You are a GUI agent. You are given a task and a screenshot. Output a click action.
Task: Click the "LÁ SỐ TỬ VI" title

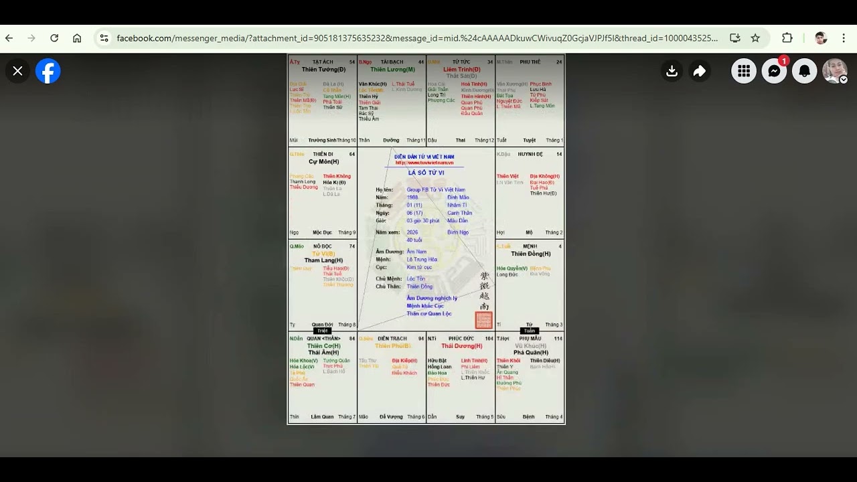point(426,173)
